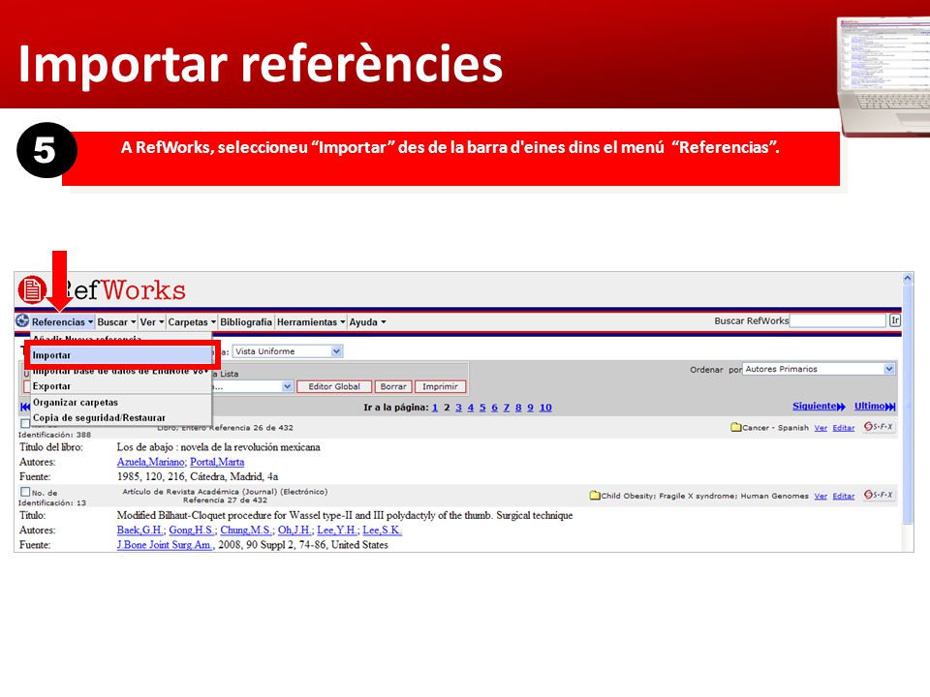The height and width of the screenshot is (697, 930).
Task: Click the Buscar RefWorks search field
Action: pyautogui.click(x=837, y=320)
